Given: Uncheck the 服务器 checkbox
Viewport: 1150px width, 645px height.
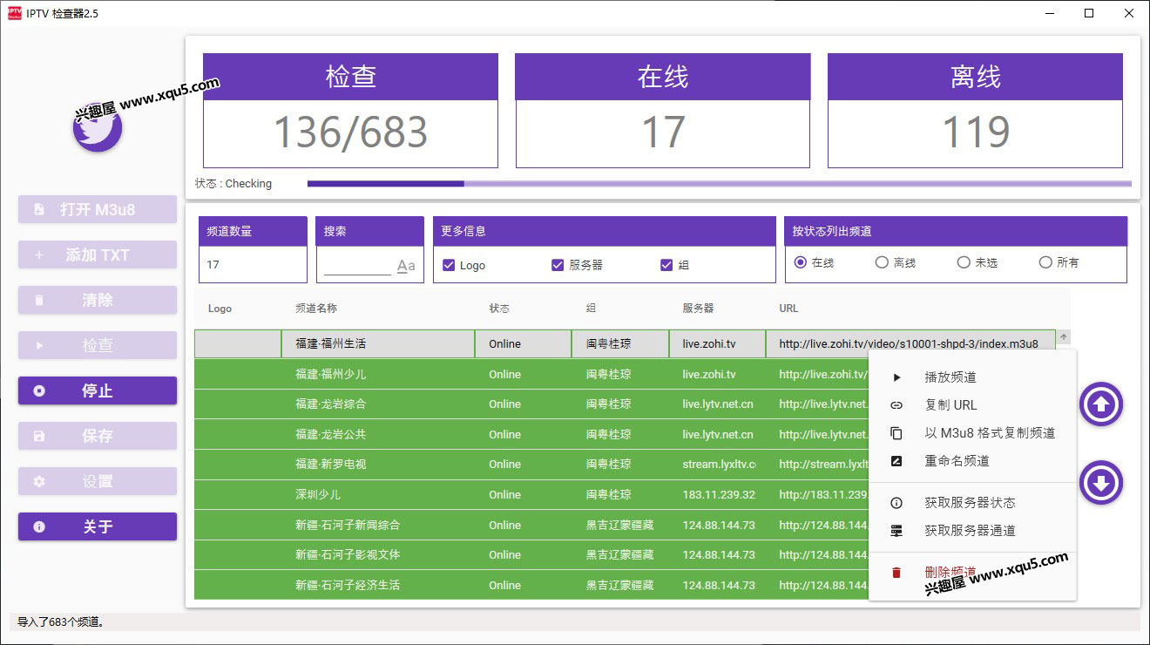Looking at the screenshot, I should [x=558, y=265].
